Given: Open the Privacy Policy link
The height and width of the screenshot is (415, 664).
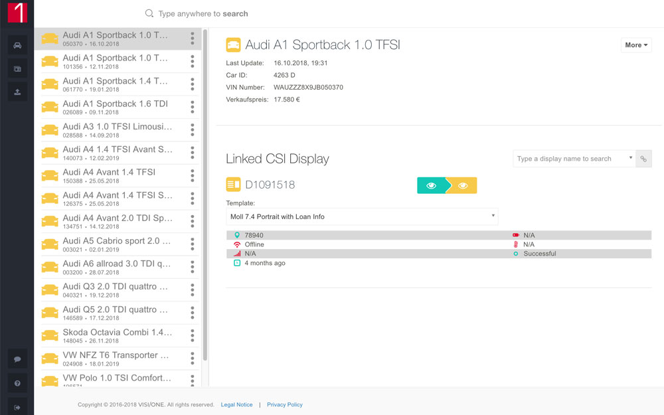Looking at the screenshot, I should (285, 405).
